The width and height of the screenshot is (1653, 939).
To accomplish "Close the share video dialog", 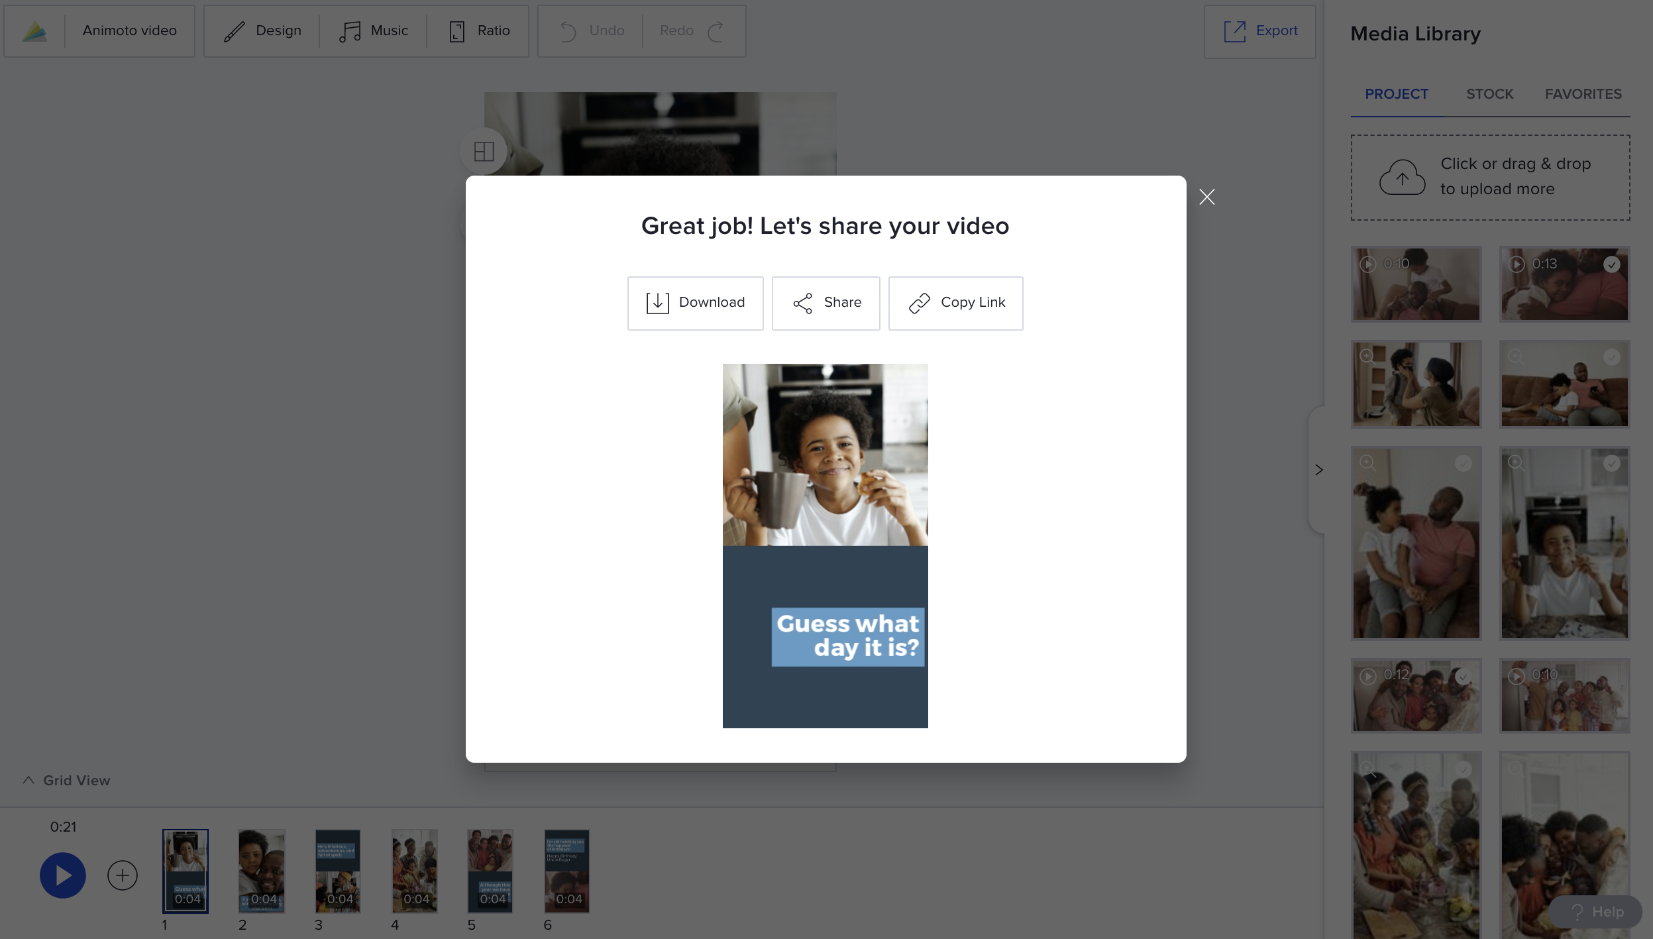I will point(1206,197).
